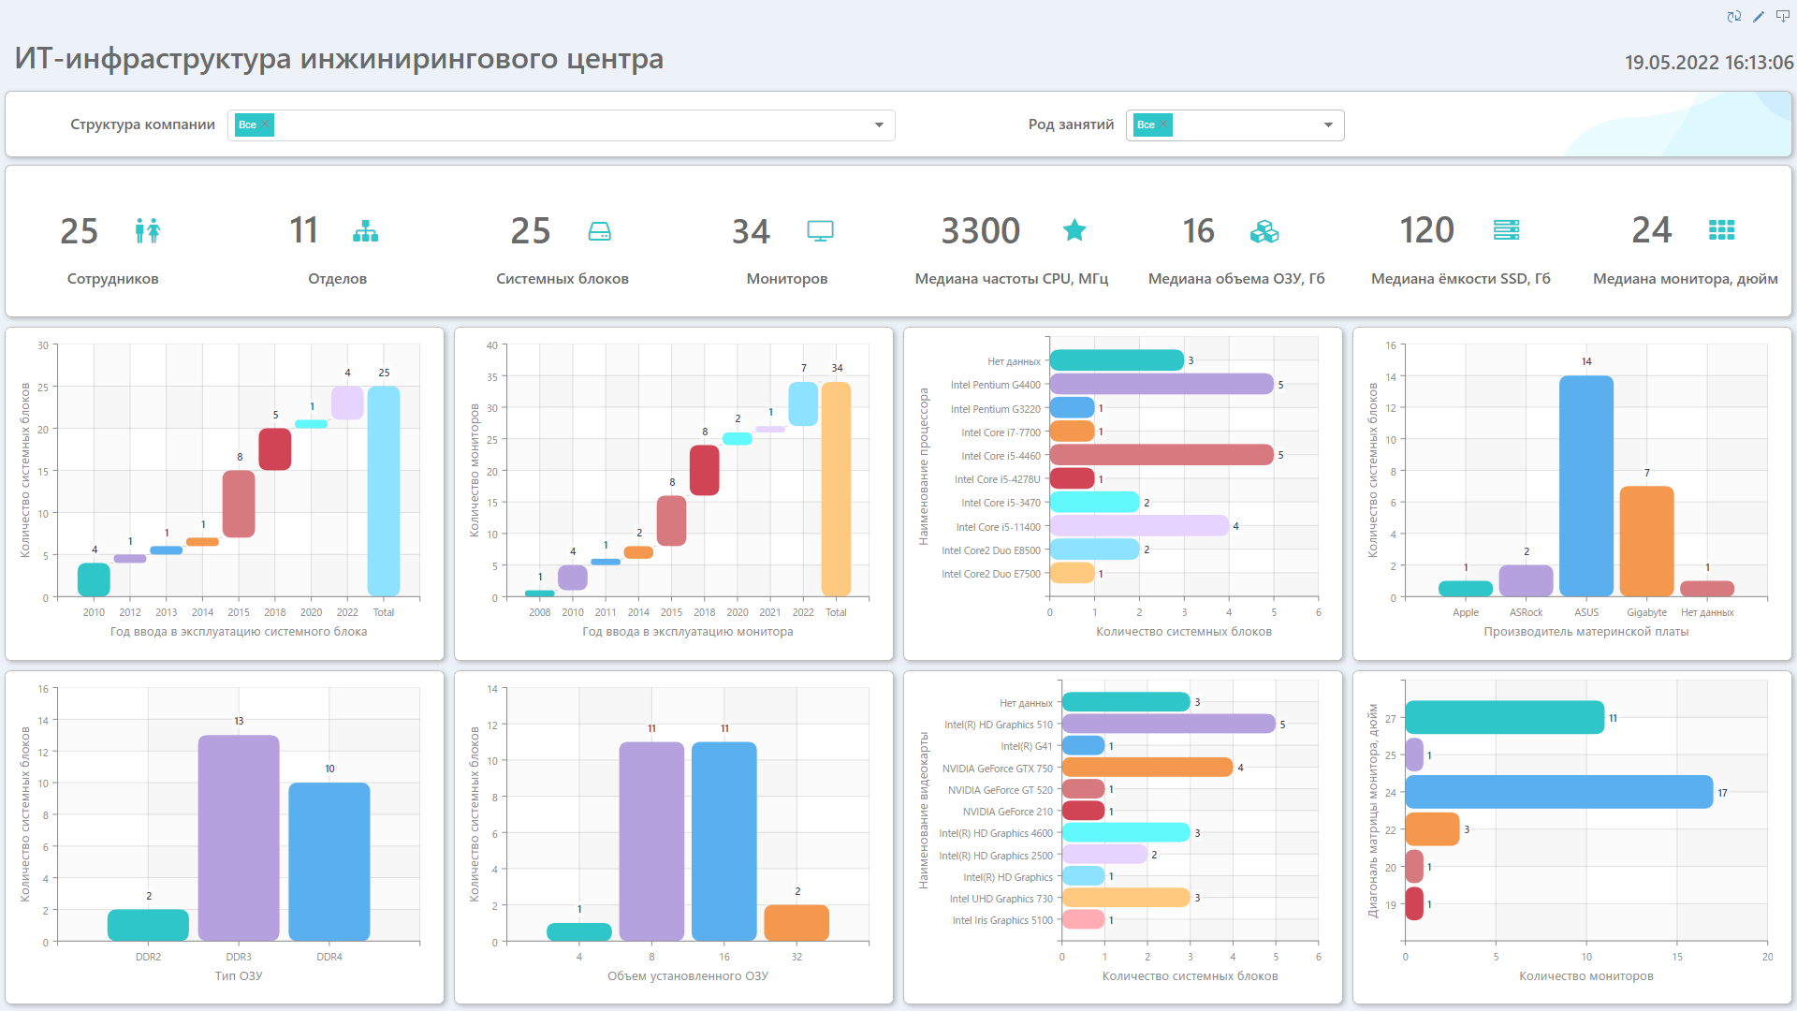Image resolution: width=1797 pixels, height=1011 pixels.
Task: Click Intel Pentium G4400 processor bar
Action: pos(1161,384)
